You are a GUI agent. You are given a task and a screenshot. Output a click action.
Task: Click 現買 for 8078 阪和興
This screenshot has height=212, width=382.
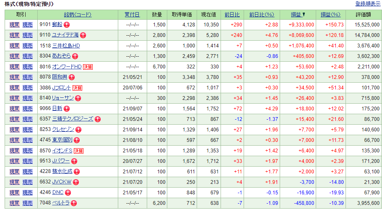tap(14, 77)
